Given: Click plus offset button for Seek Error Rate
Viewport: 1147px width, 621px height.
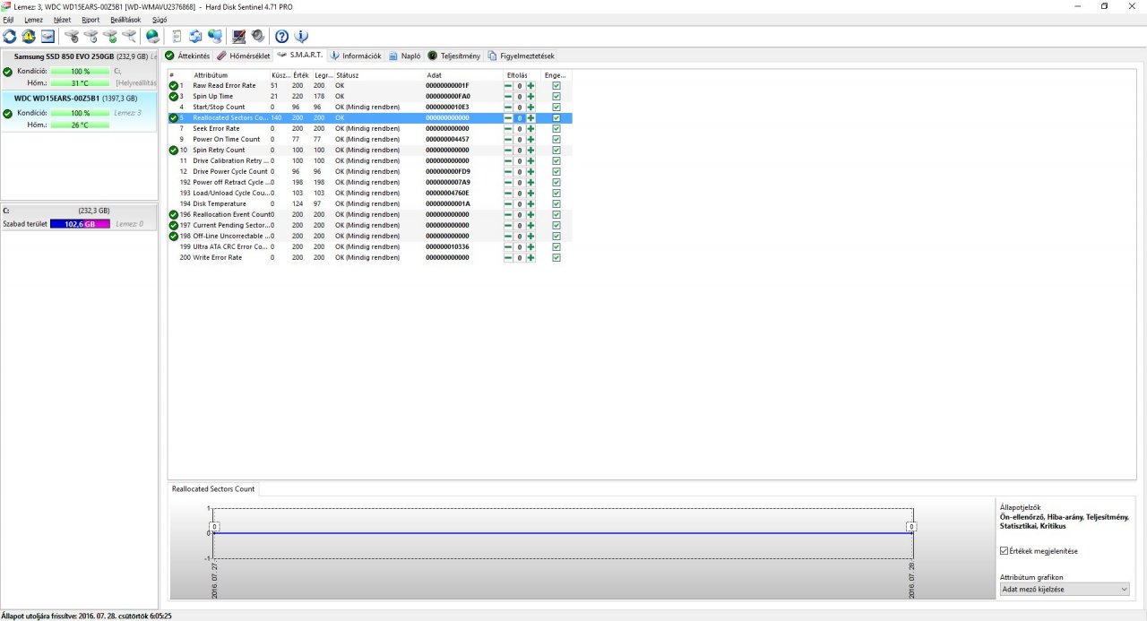Looking at the screenshot, I should click(530, 129).
